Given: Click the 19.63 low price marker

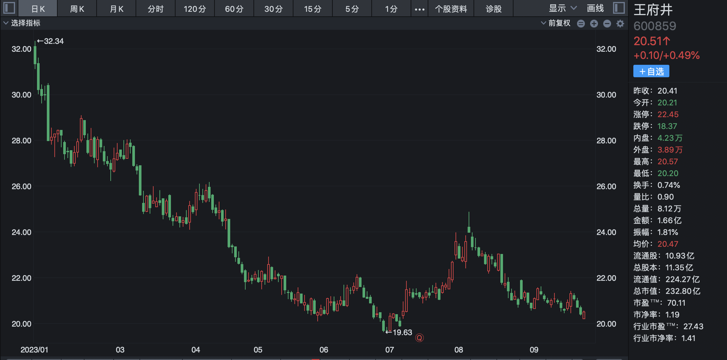Looking at the screenshot, I should tap(399, 333).
